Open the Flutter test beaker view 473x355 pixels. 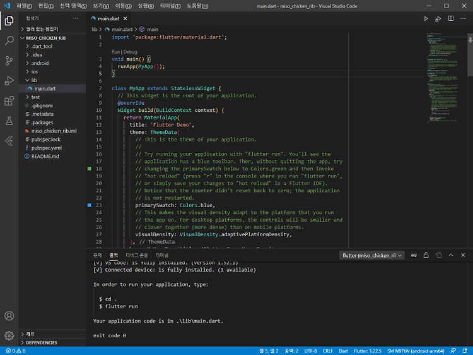[x=9, y=121]
